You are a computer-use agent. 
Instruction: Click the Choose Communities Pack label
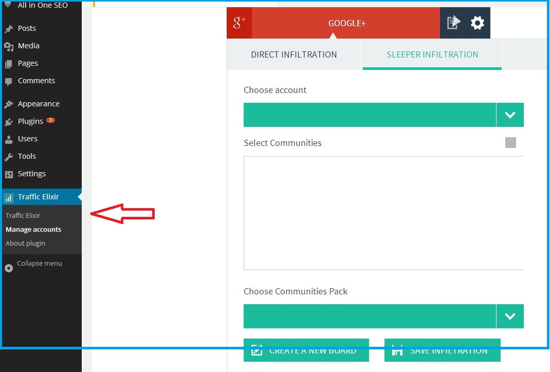click(296, 291)
